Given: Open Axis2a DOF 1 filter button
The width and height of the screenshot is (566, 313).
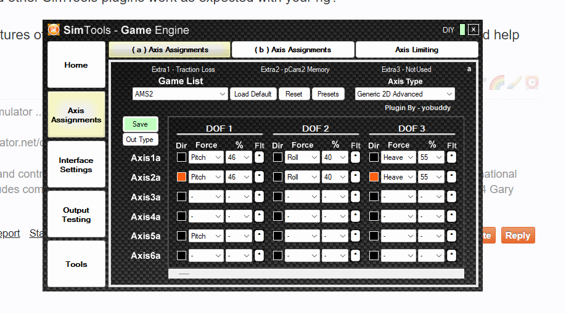Looking at the screenshot, I should click(x=259, y=177).
